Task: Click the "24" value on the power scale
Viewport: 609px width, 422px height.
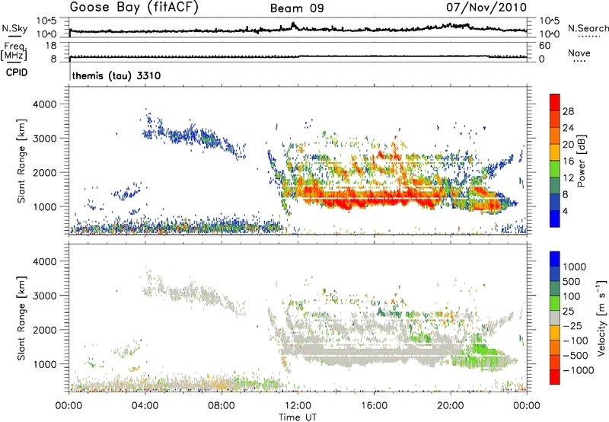Action: coord(568,128)
